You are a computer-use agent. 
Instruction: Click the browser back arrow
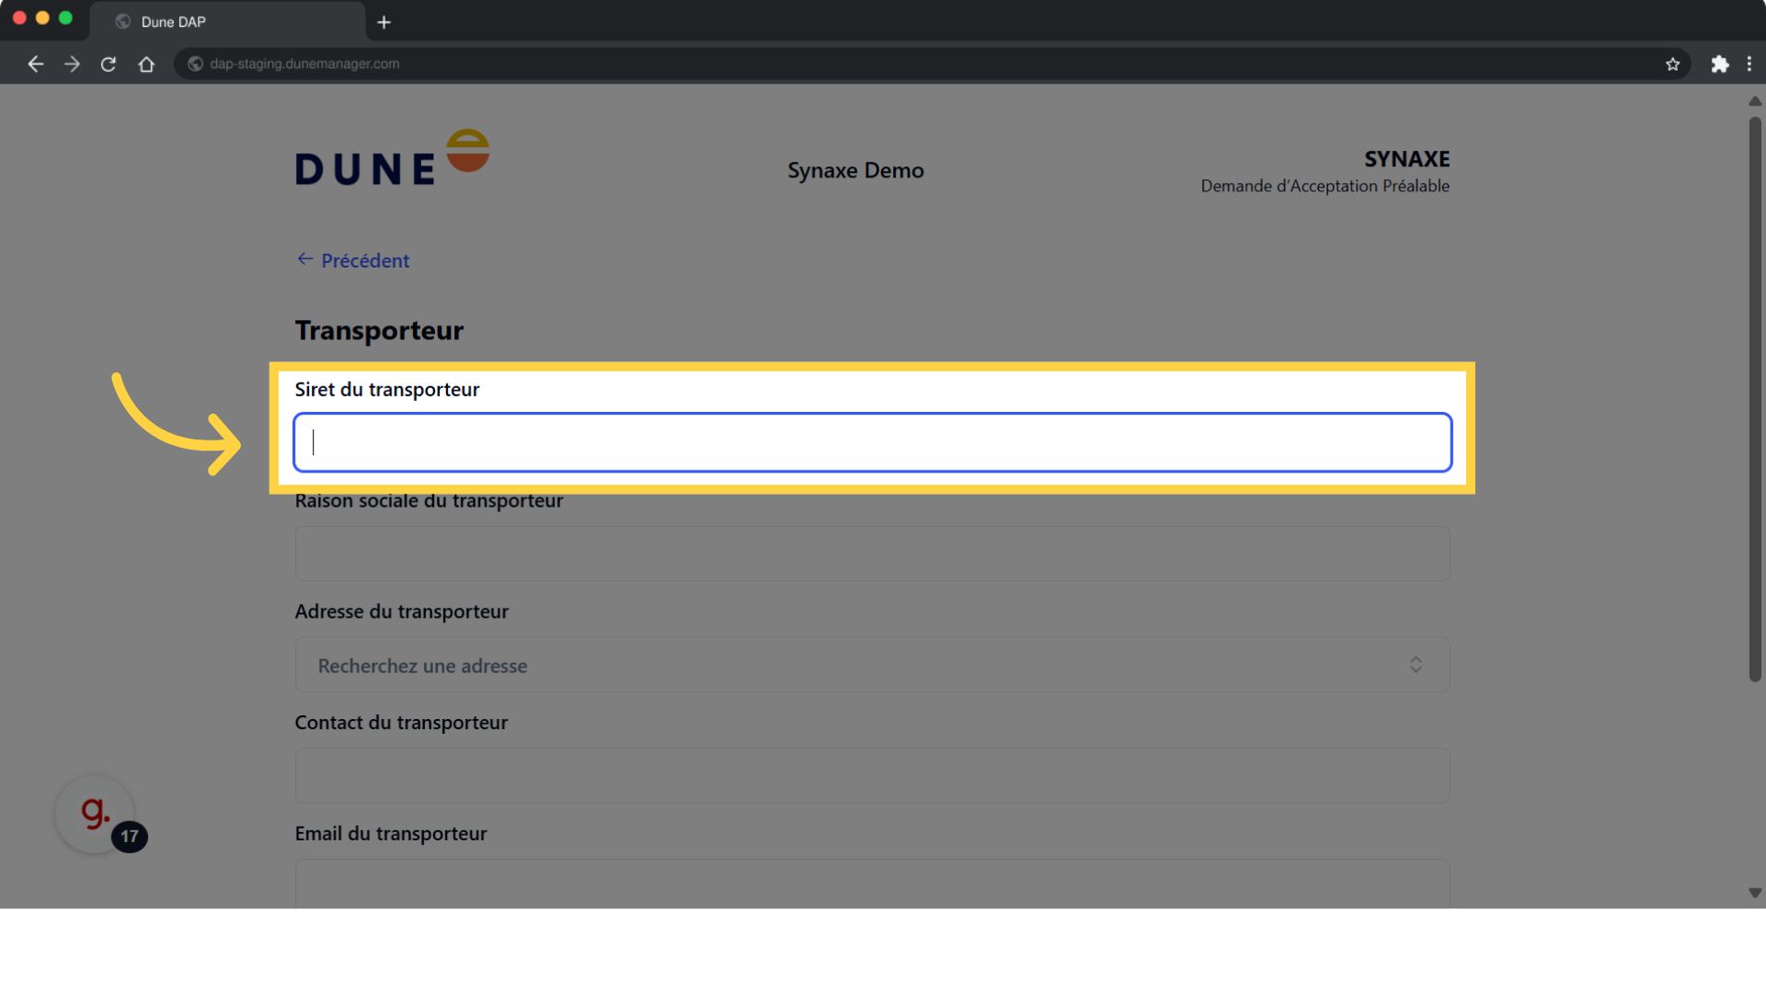tap(36, 63)
